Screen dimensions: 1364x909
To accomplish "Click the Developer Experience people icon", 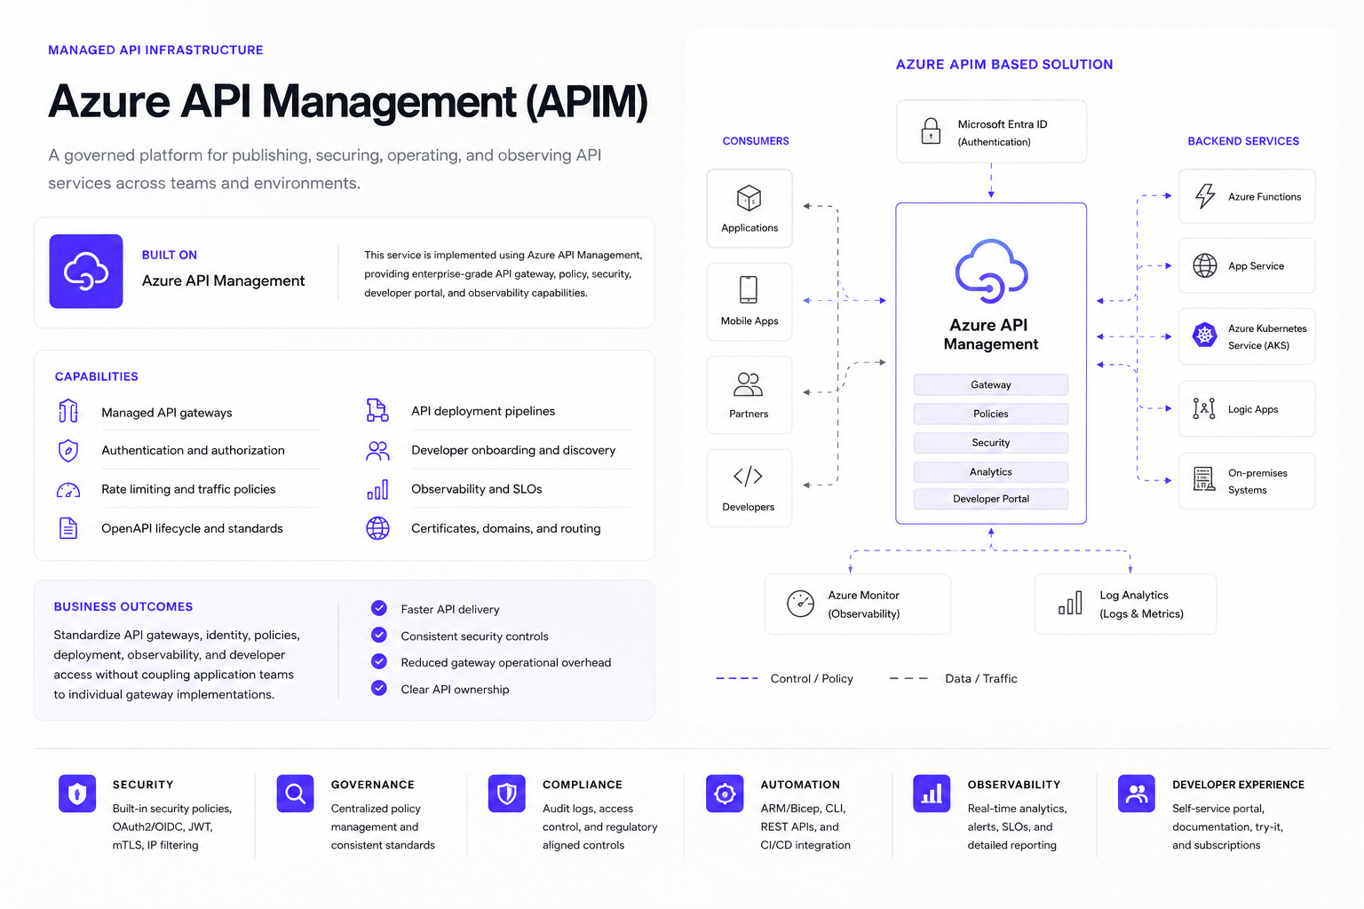I will pos(1137,794).
